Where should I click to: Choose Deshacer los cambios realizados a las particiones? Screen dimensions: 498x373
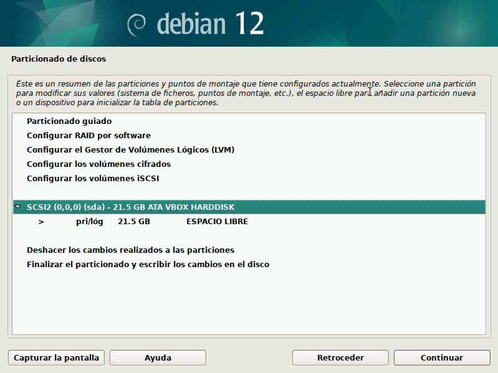130,250
